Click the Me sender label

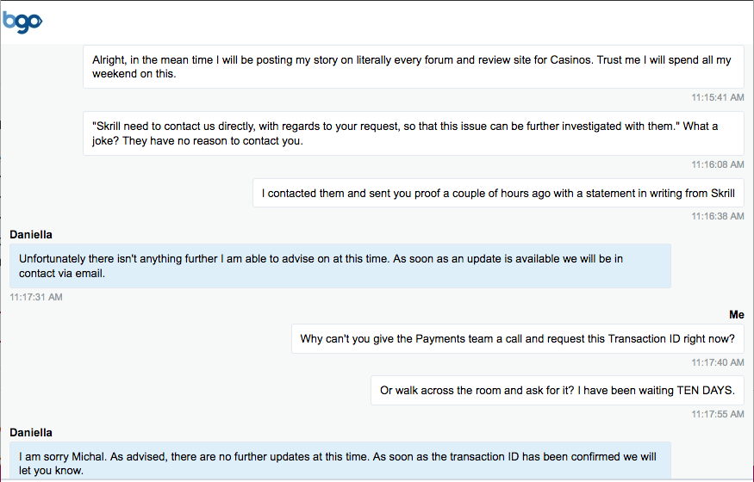[x=736, y=315]
